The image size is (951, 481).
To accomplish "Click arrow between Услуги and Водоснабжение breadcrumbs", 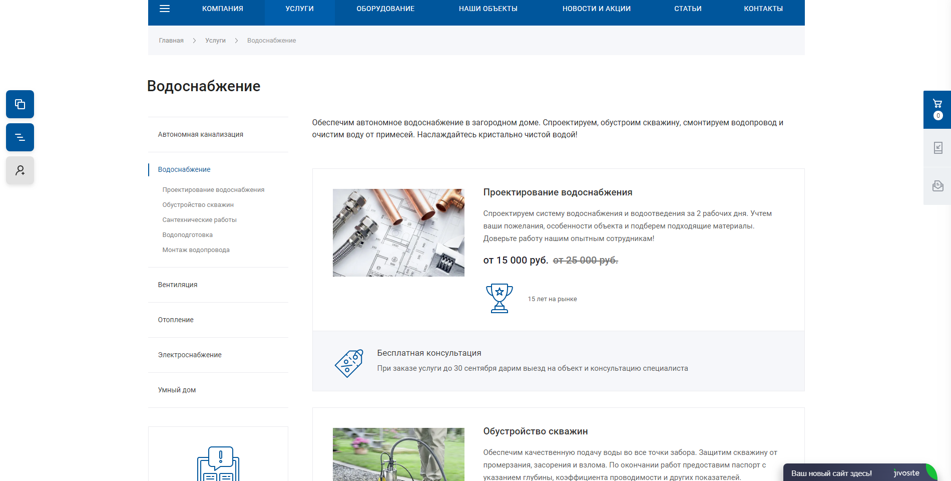I will coord(236,41).
